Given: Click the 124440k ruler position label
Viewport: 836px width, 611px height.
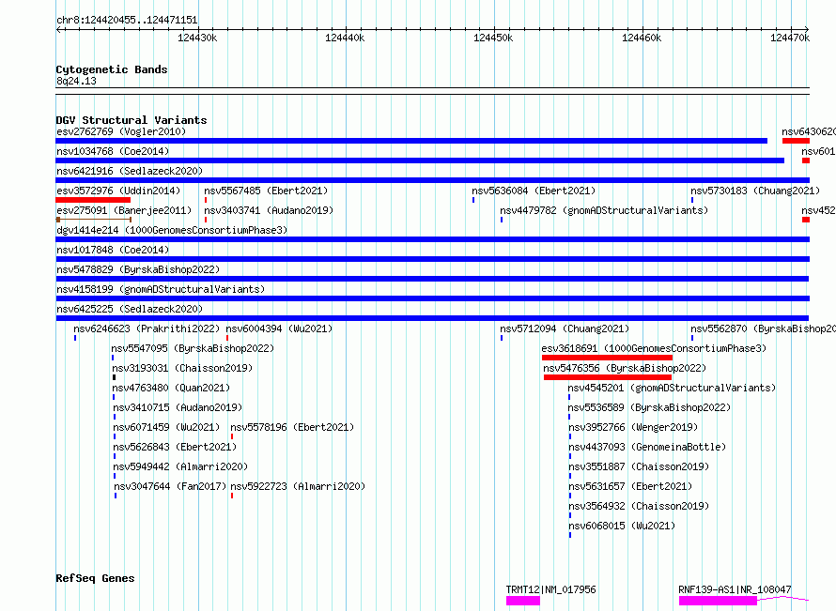Looking at the screenshot, I should [x=345, y=38].
